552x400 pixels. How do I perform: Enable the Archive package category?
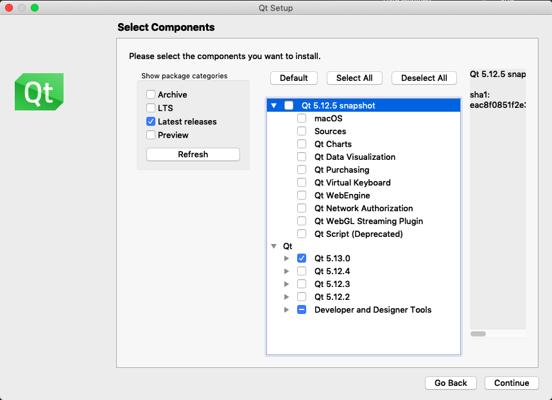click(x=151, y=94)
